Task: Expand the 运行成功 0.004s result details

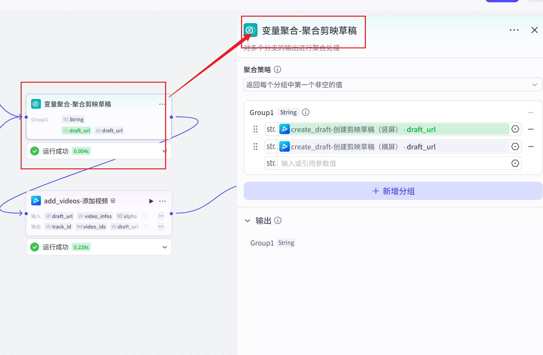Action: click(164, 151)
